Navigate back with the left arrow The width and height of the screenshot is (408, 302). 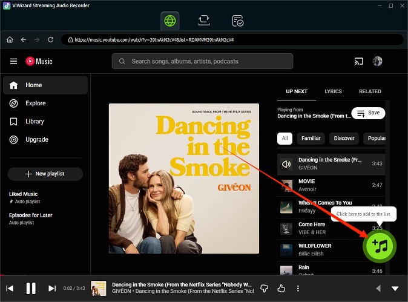[x=24, y=40]
